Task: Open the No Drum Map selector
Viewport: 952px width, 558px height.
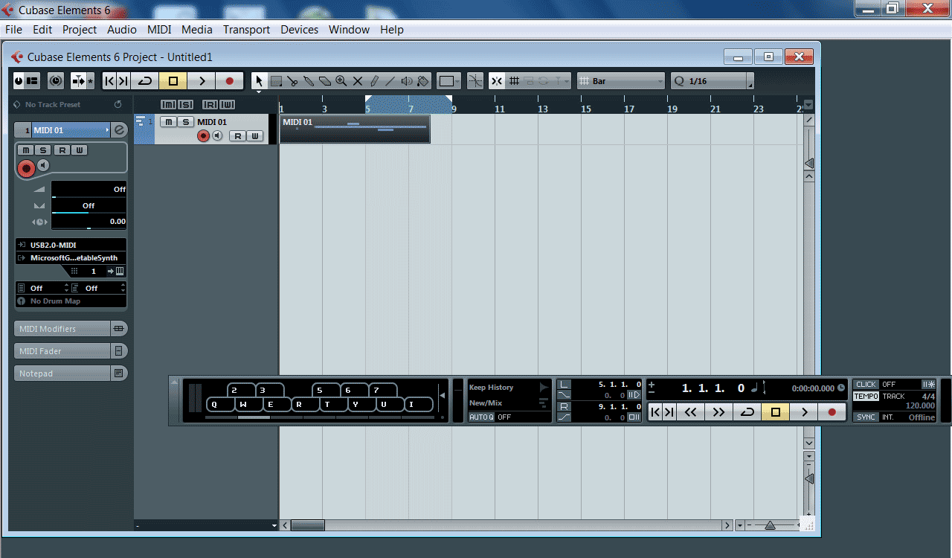Action: [x=71, y=301]
